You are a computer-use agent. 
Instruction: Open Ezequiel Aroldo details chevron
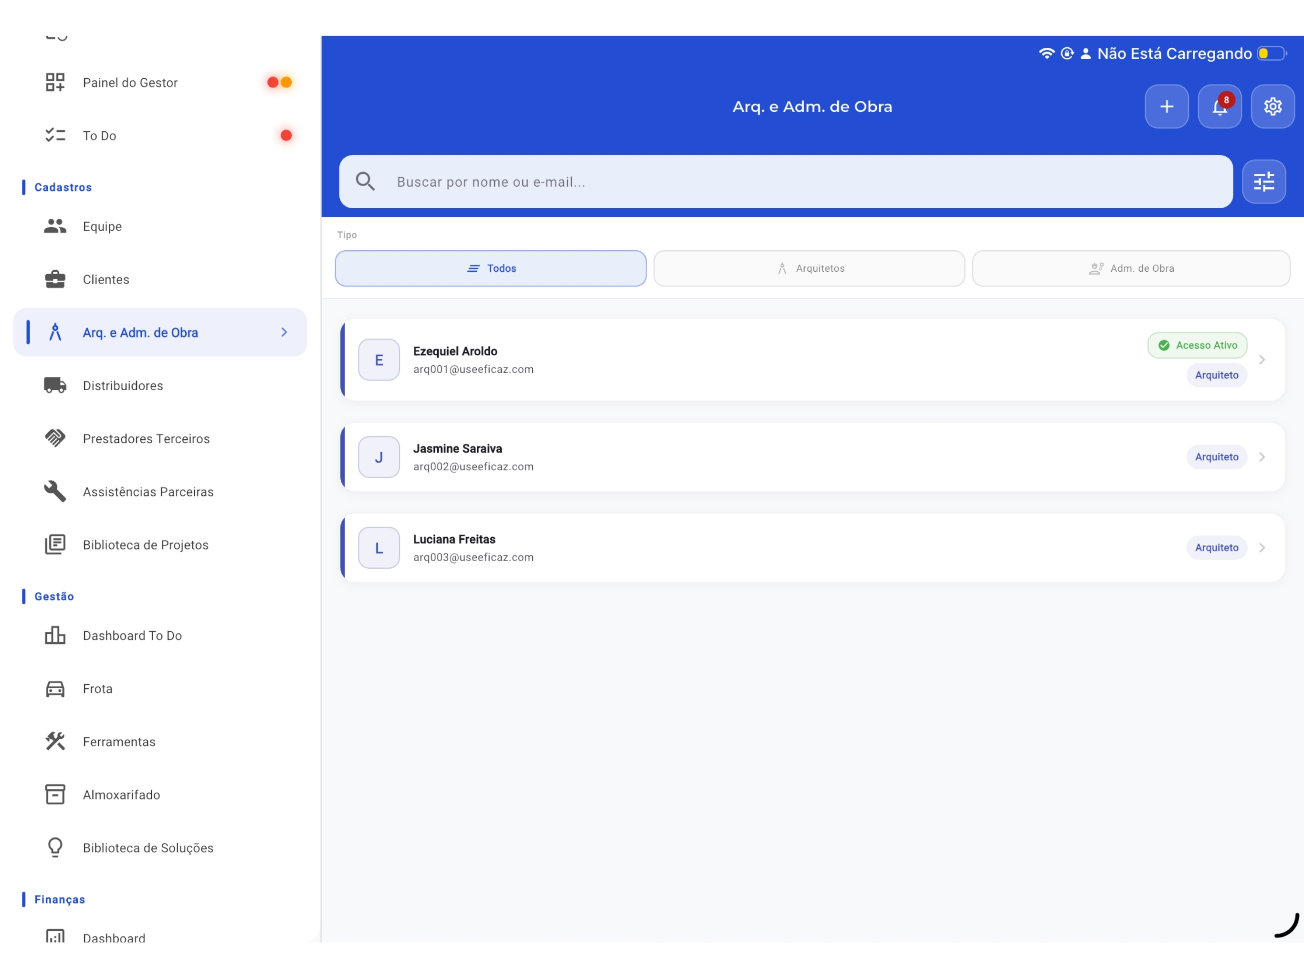pos(1262,360)
